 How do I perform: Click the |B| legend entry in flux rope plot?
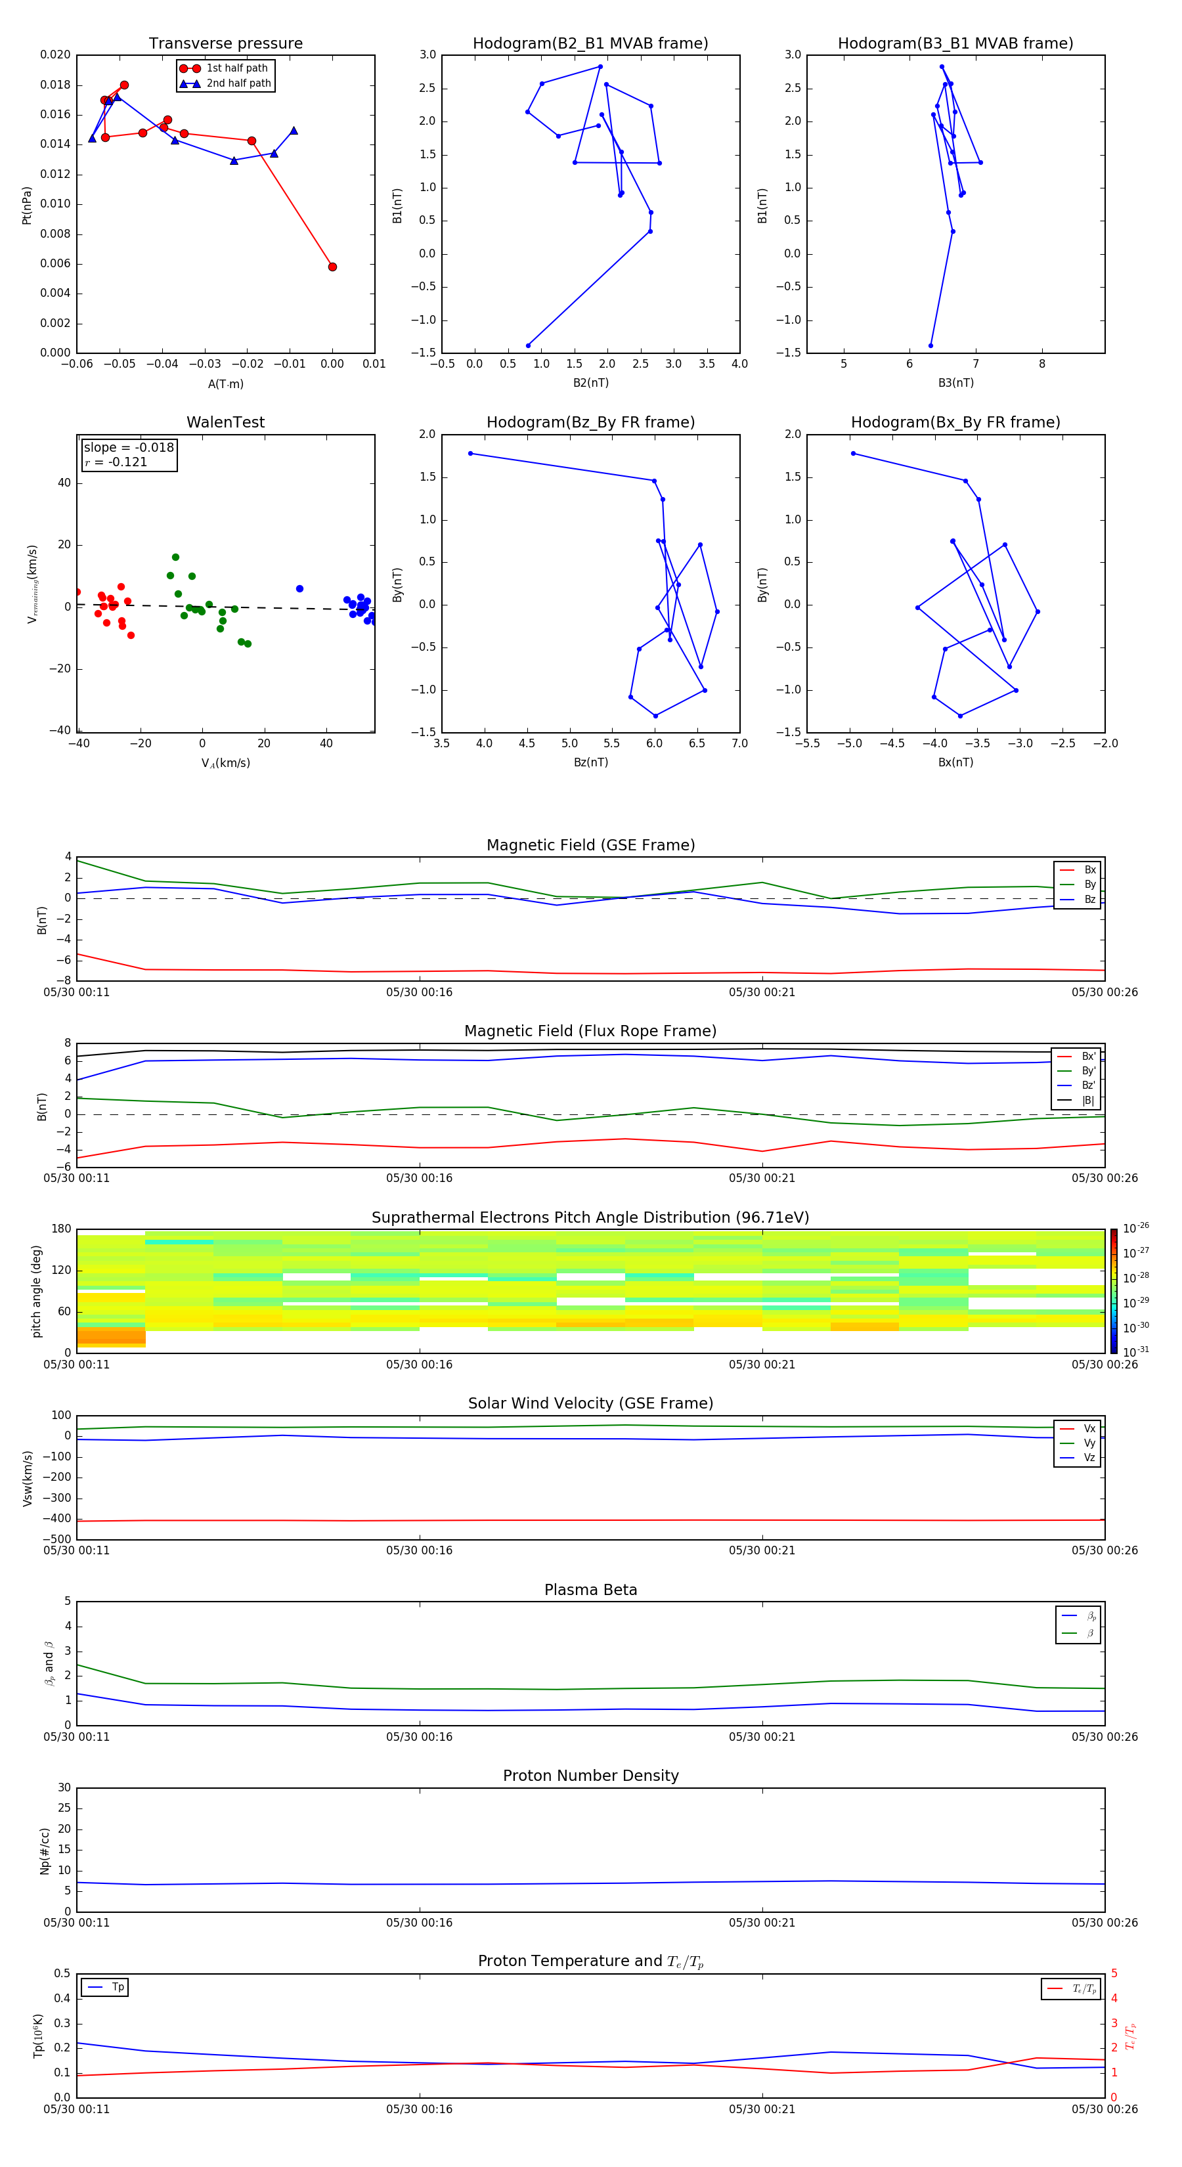click(1076, 1101)
